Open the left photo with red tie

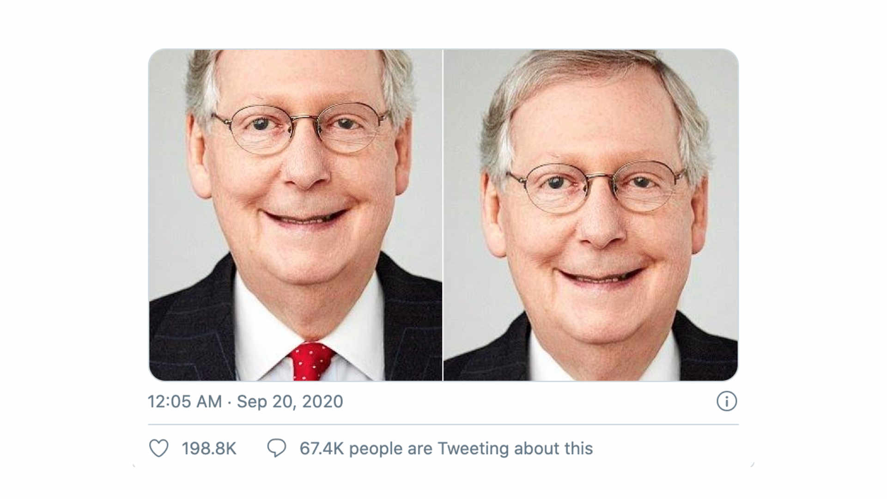click(295, 215)
